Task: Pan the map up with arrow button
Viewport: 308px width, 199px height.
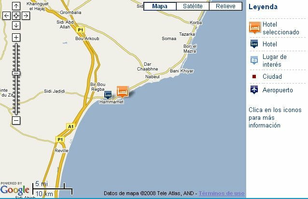Action: (x=16, y=6)
